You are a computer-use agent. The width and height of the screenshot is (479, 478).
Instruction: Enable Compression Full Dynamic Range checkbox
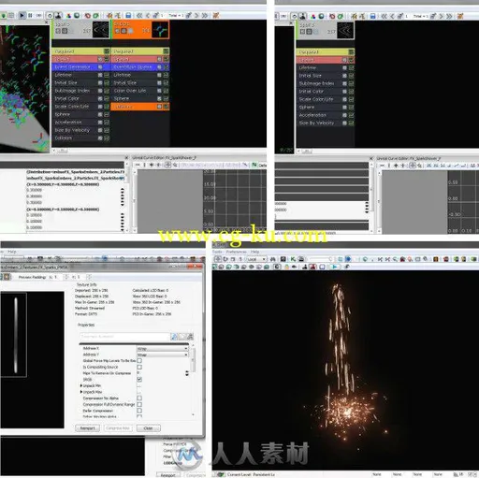click(139, 404)
